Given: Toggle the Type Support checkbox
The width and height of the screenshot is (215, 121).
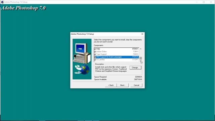Looking at the screenshot, I should (95, 54).
